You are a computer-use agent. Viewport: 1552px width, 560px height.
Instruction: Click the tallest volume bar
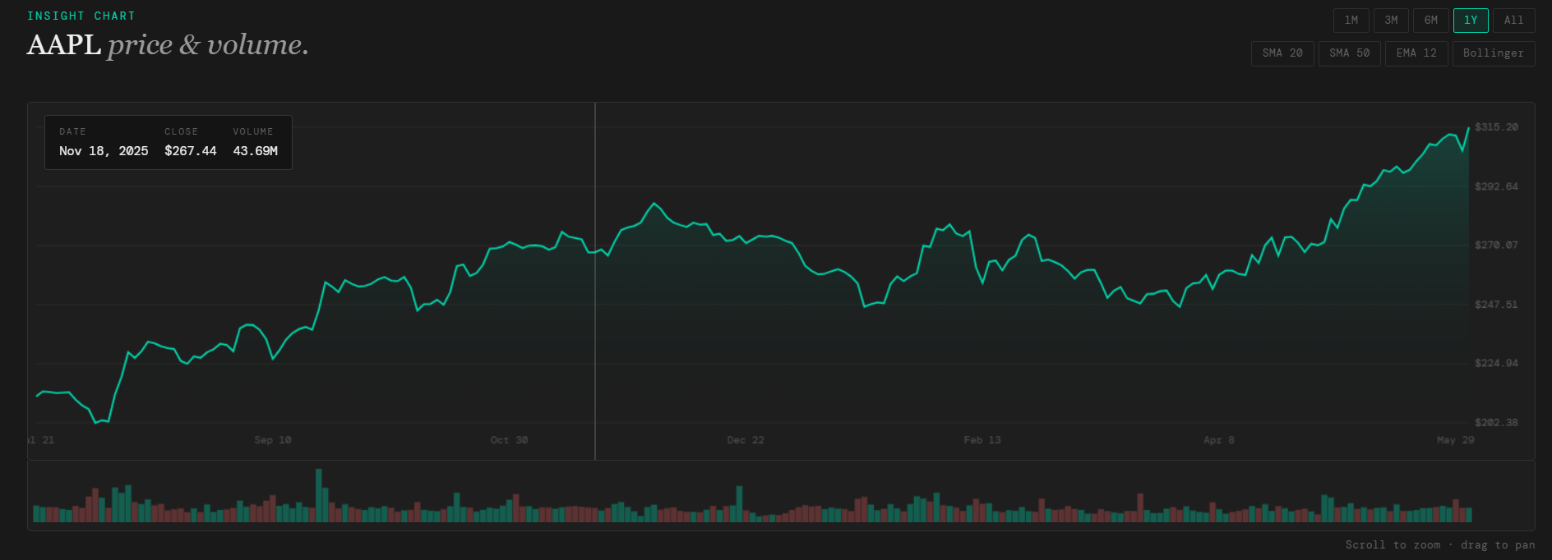319,495
